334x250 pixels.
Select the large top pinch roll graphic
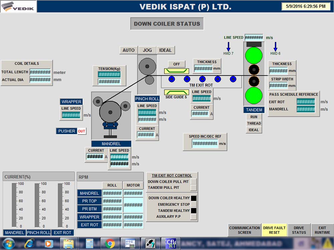click(147, 67)
